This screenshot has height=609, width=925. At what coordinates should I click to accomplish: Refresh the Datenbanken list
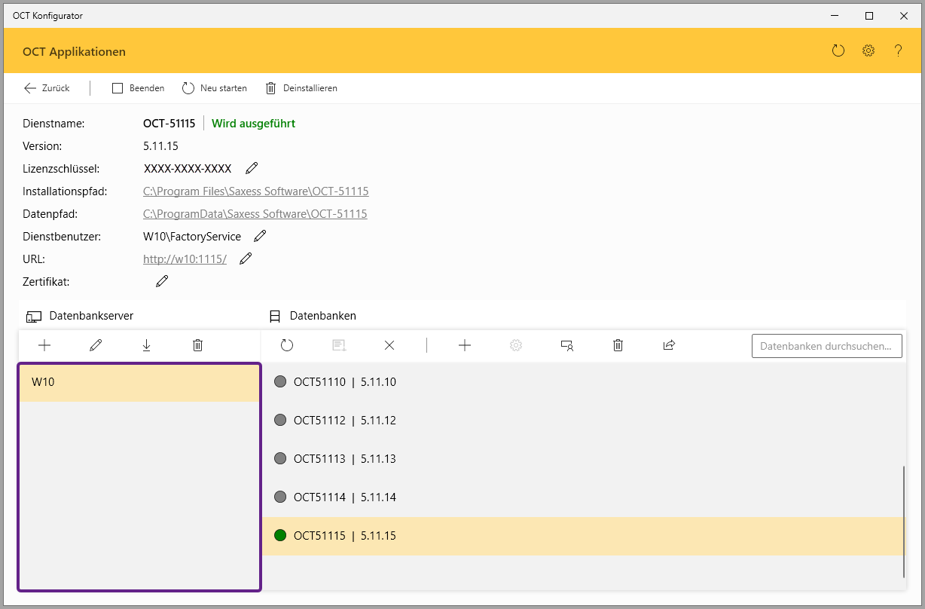[287, 345]
